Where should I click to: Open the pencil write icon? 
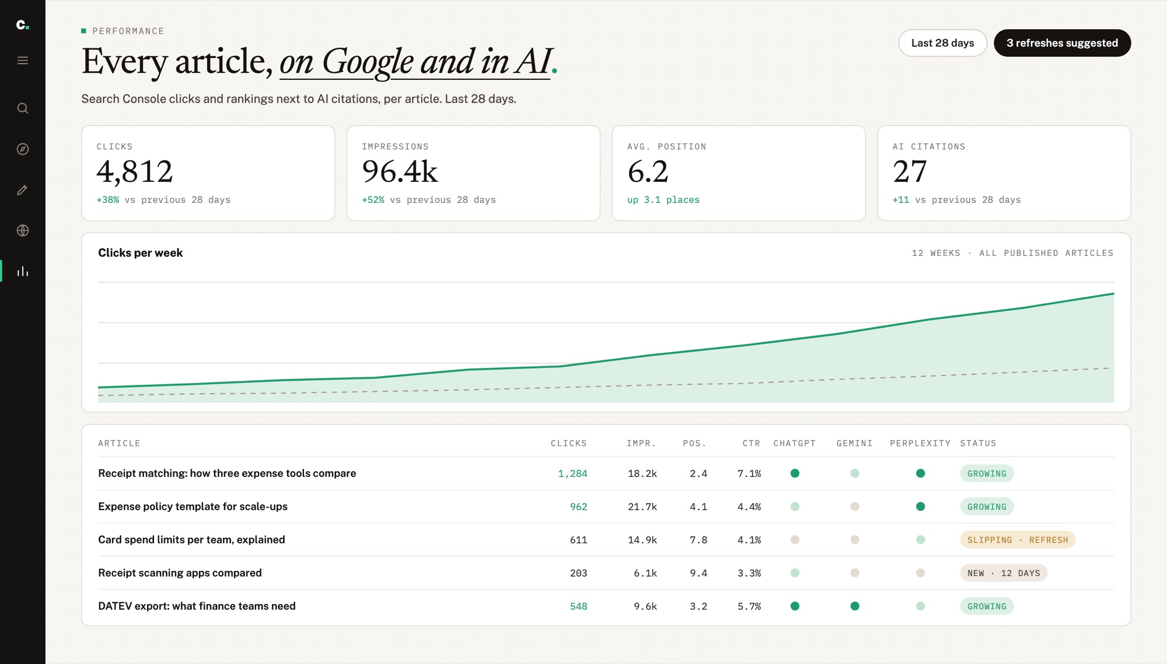click(x=23, y=190)
